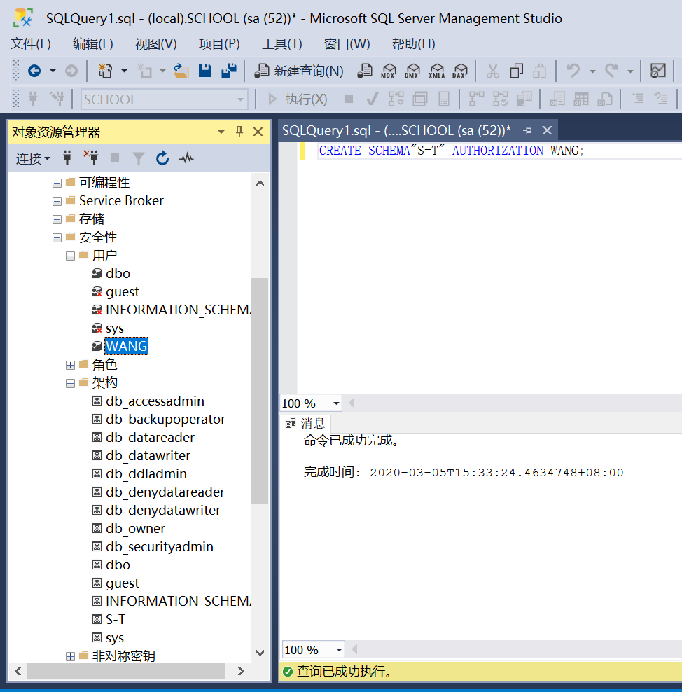This screenshot has height=692, width=682.
Task: Refresh the Object Explorer tree
Action: tap(162, 158)
